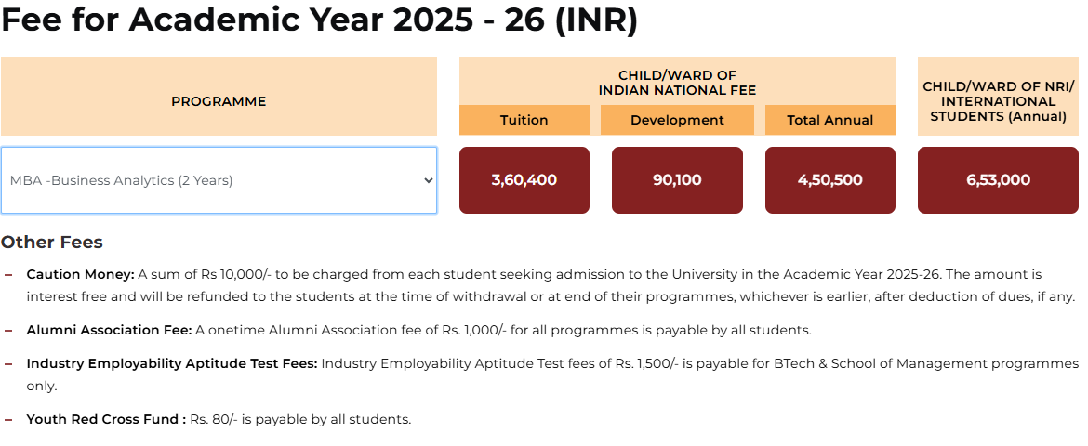1088x446 pixels.
Task: Click the Other Fees heading
Action: pos(52,243)
